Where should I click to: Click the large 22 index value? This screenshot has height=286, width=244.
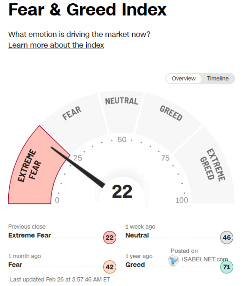click(x=122, y=191)
